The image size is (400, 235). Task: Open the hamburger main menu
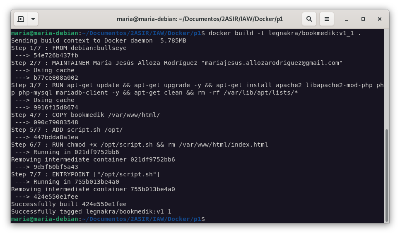pos(326,19)
